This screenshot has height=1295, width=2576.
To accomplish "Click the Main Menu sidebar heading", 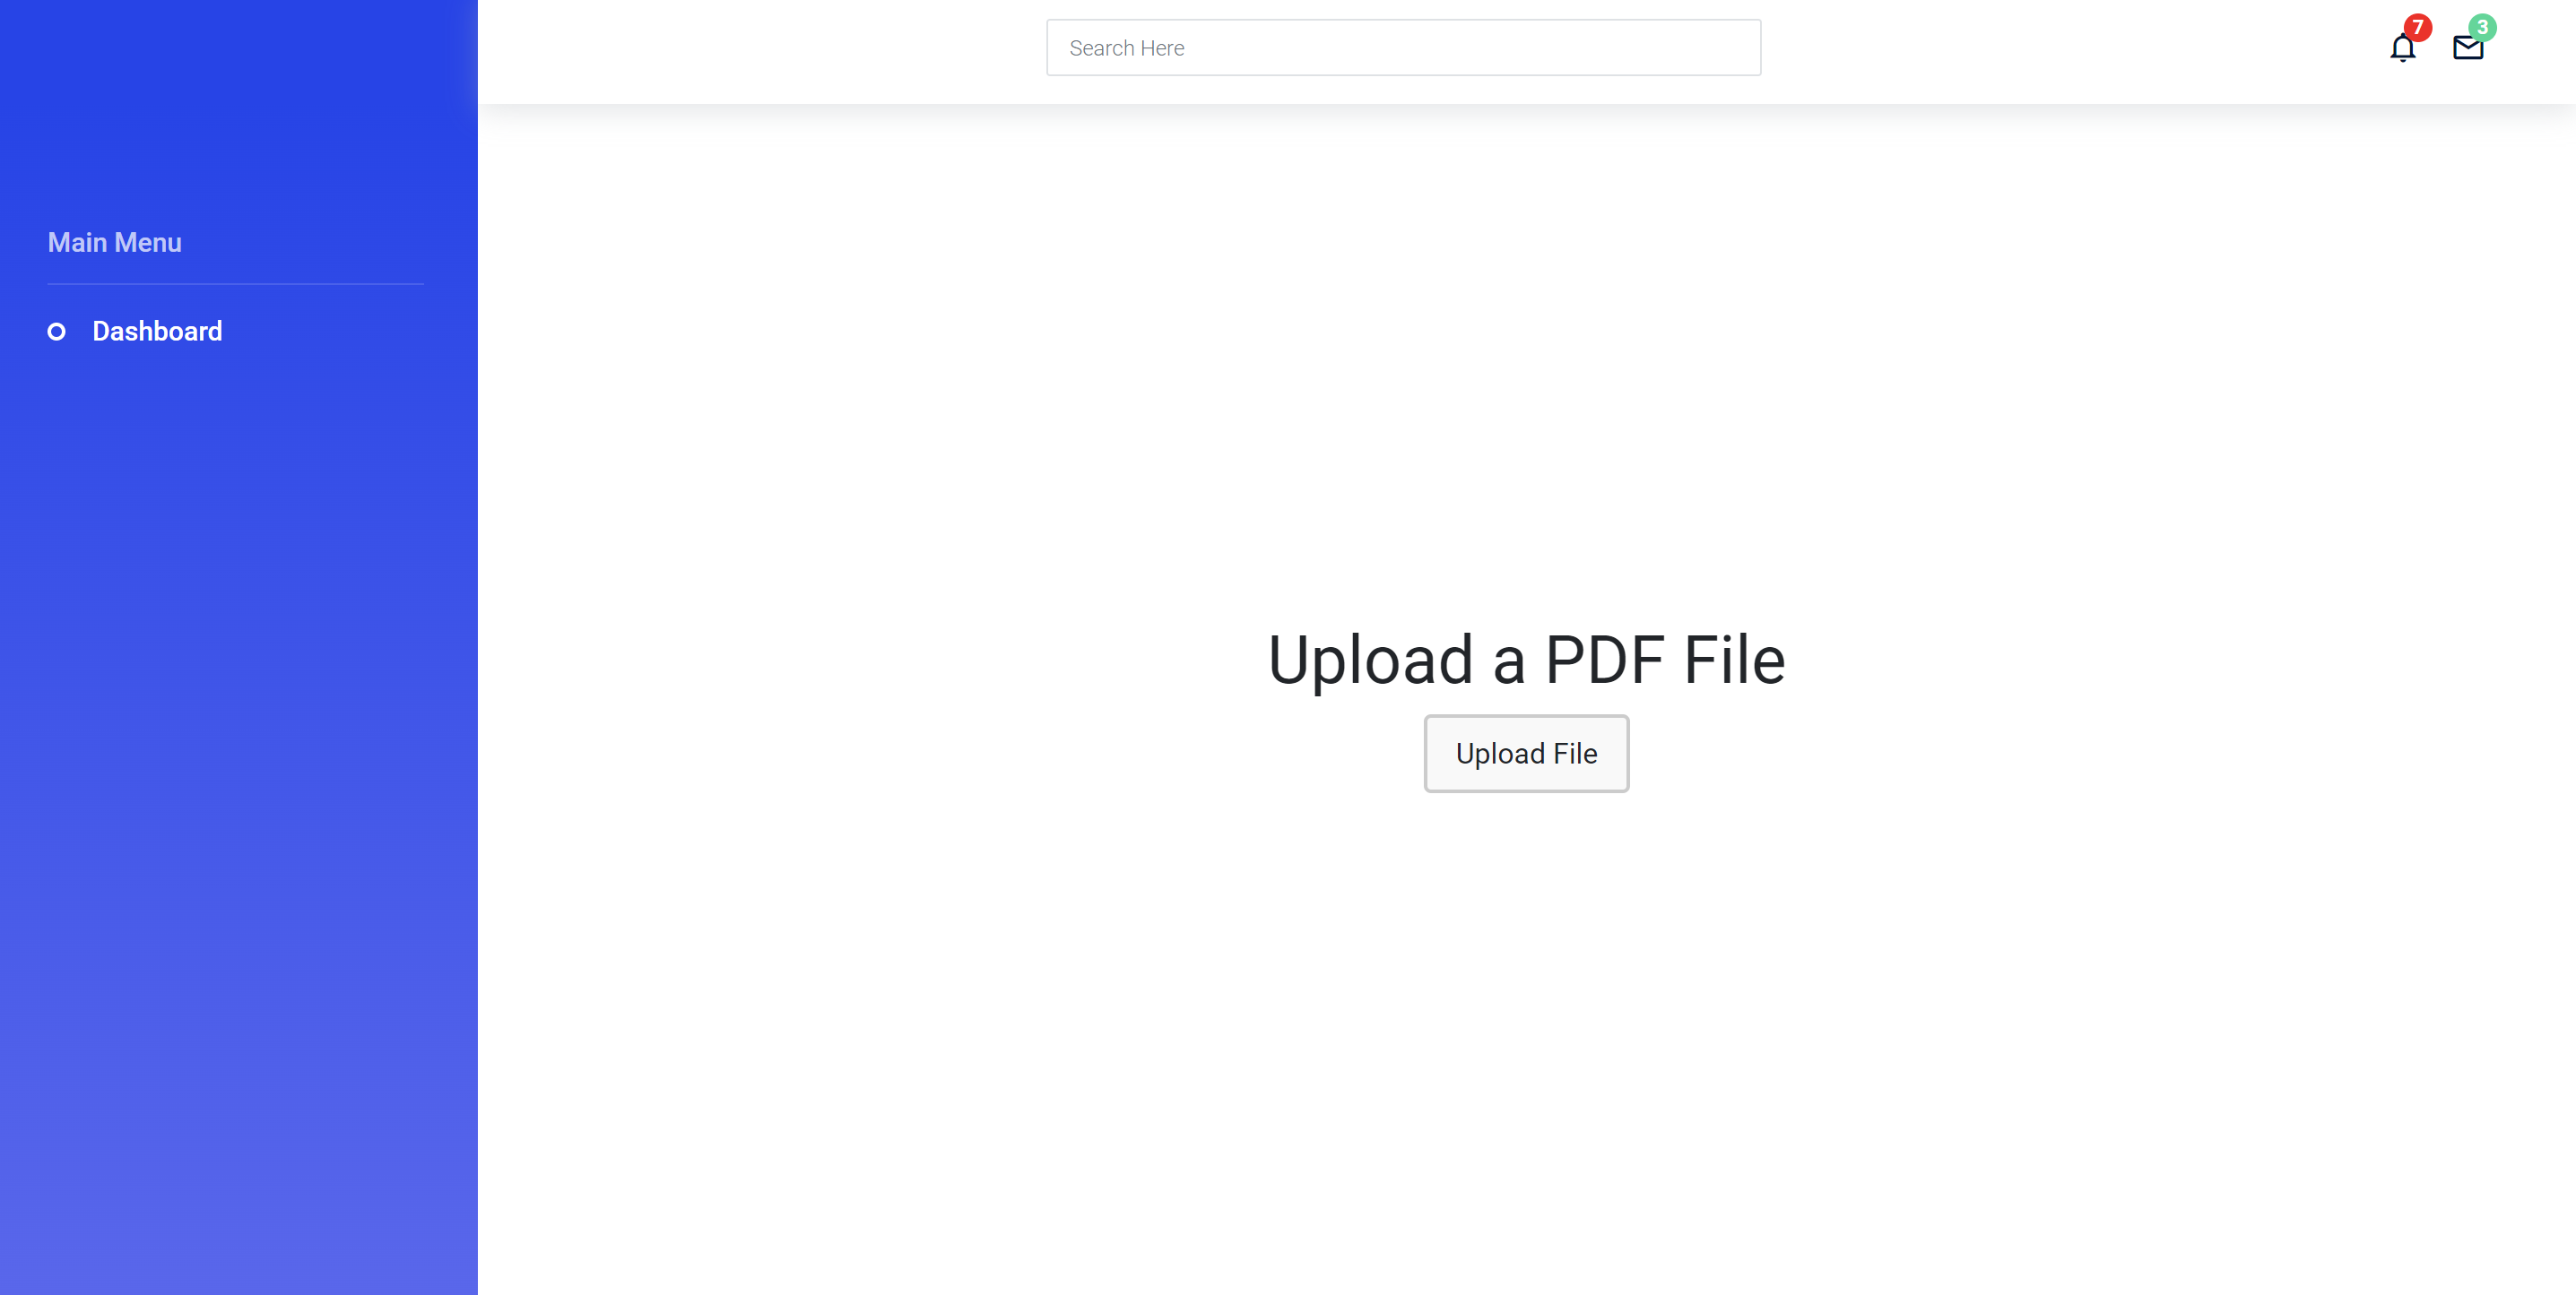I will point(115,243).
